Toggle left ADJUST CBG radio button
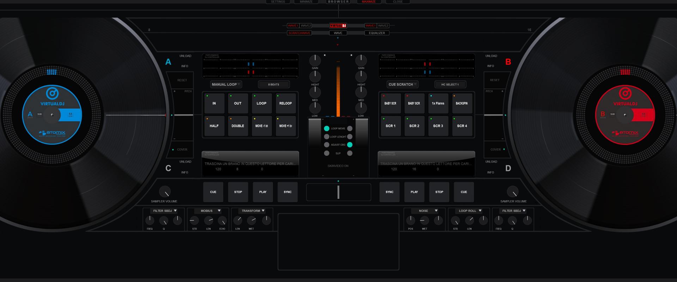The width and height of the screenshot is (677, 282). click(327, 145)
